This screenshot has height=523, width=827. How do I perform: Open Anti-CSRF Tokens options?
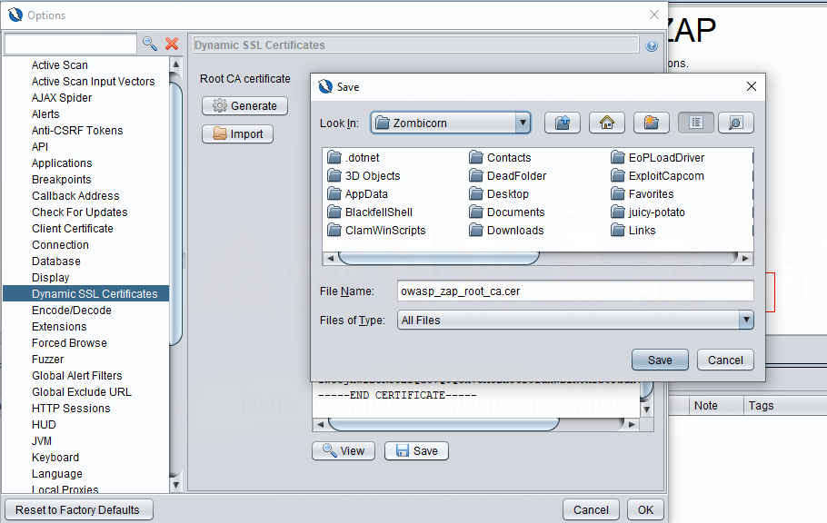pos(77,131)
